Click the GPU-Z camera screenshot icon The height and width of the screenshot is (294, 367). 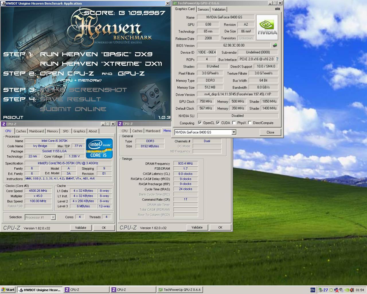tap(277, 9)
